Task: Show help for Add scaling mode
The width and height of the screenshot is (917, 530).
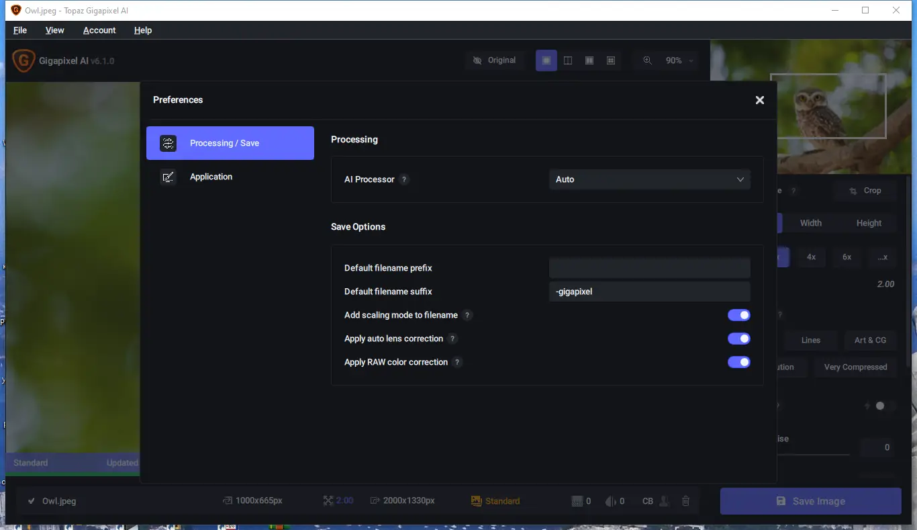Action: pos(468,315)
